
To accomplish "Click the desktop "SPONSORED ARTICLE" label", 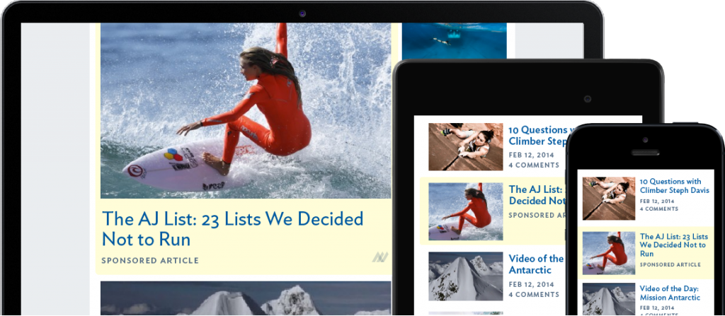I will pyautogui.click(x=150, y=261).
